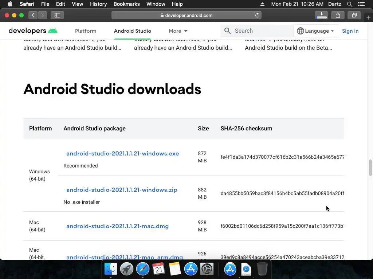373x279 pixels.
Task: Click the eject icon in menu bar
Action: coord(262,4)
